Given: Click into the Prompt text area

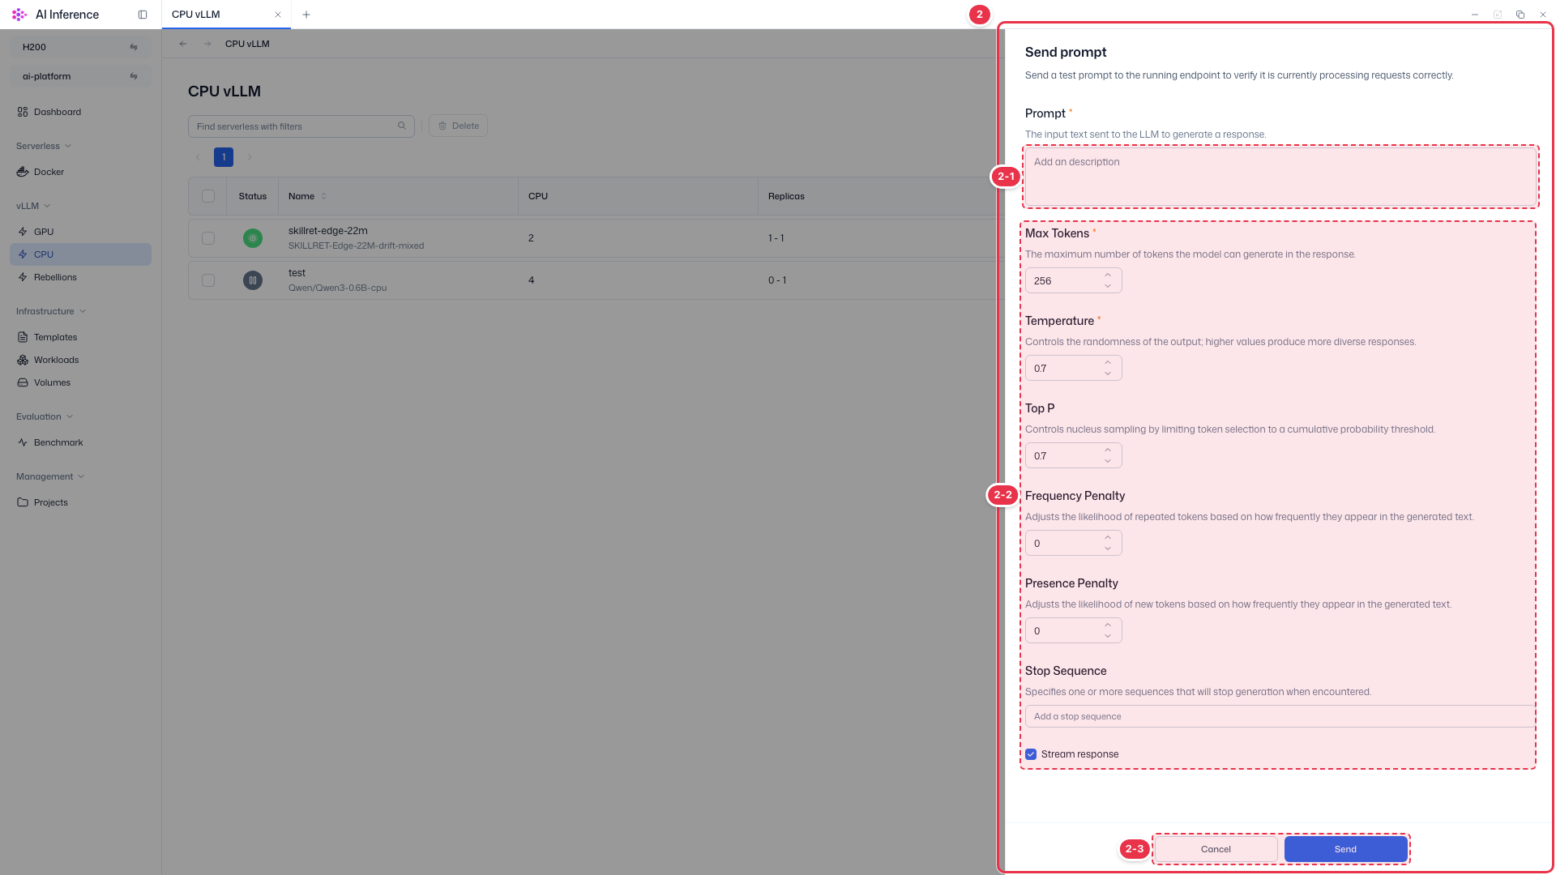Looking at the screenshot, I should 1280,177.
